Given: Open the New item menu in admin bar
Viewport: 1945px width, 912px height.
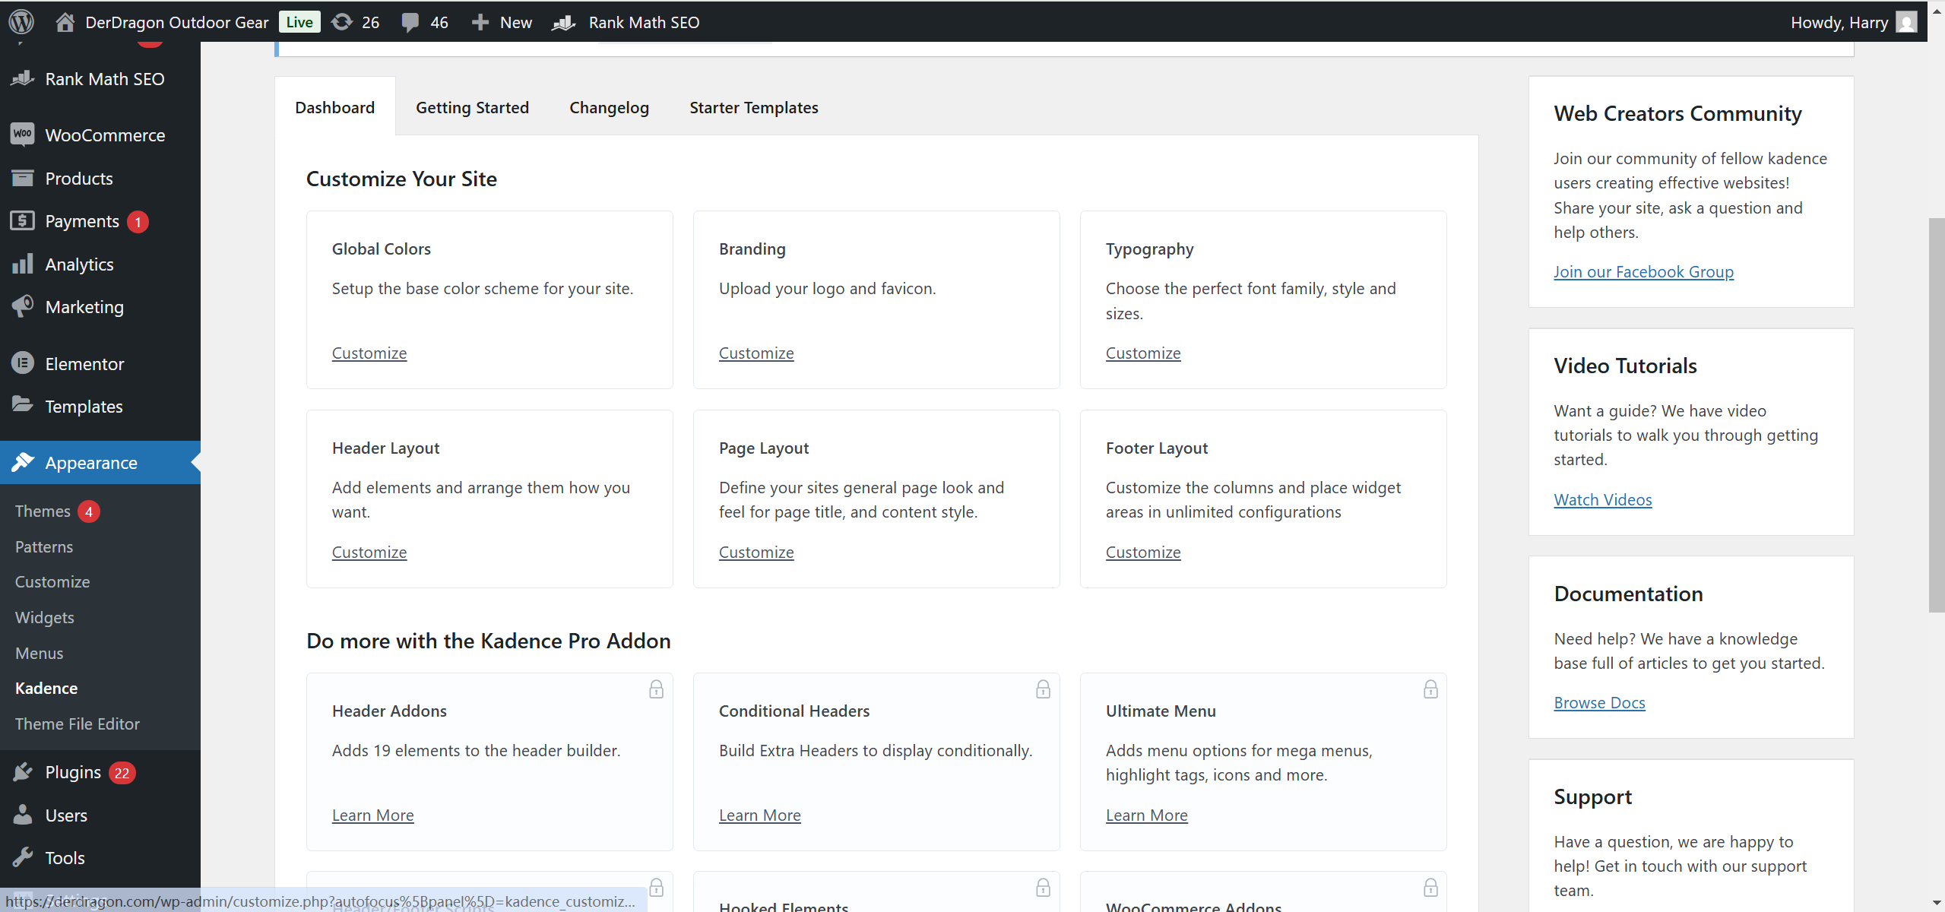Looking at the screenshot, I should pos(502,21).
